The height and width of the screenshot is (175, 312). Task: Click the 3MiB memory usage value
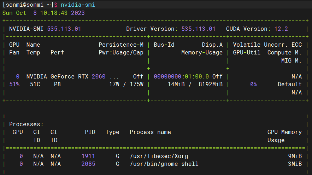pyautogui.click(x=295, y=164)
